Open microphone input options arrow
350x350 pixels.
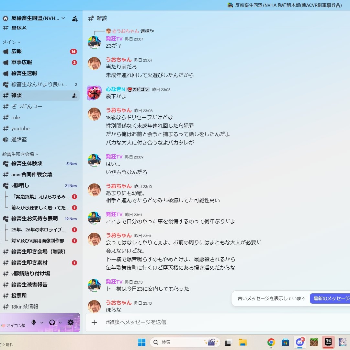pyautogui.click(x=42, y=322)
